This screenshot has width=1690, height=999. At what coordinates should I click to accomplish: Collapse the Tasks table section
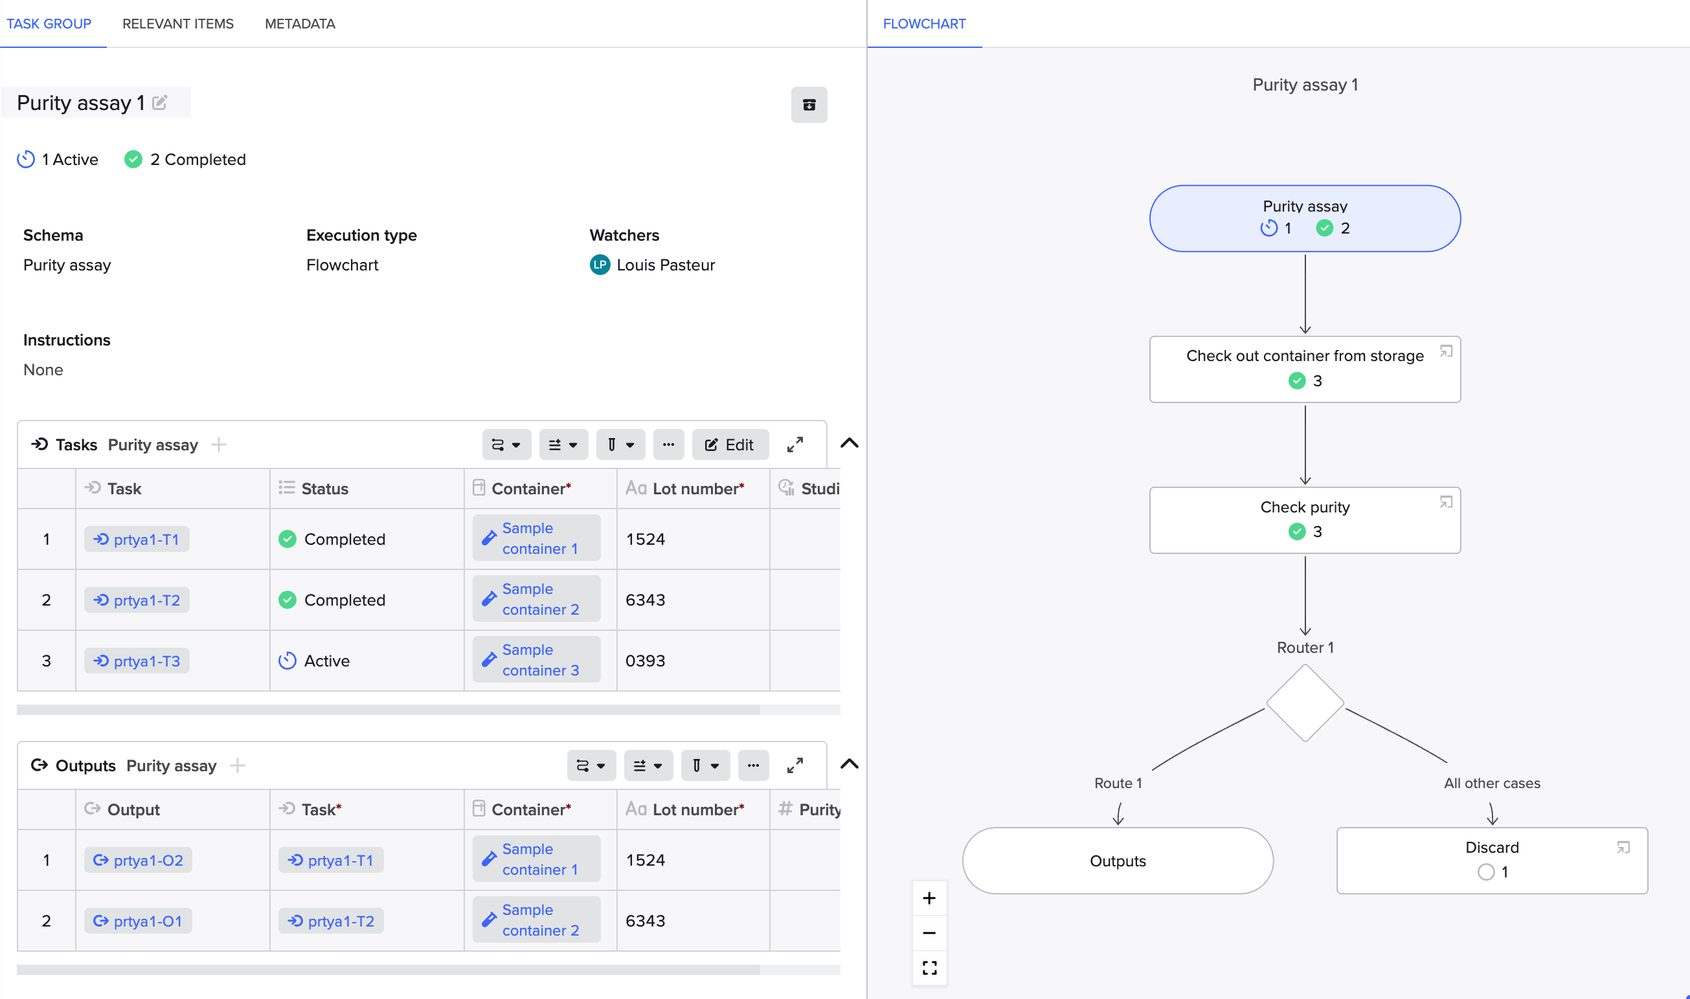(850, 443)
